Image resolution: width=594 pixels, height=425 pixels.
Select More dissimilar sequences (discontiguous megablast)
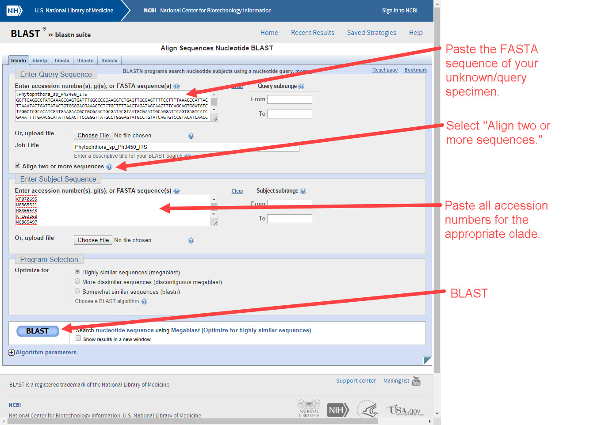(77, 281)
